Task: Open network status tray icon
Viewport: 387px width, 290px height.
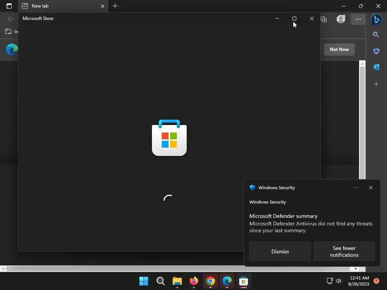Action: (330, 281)
